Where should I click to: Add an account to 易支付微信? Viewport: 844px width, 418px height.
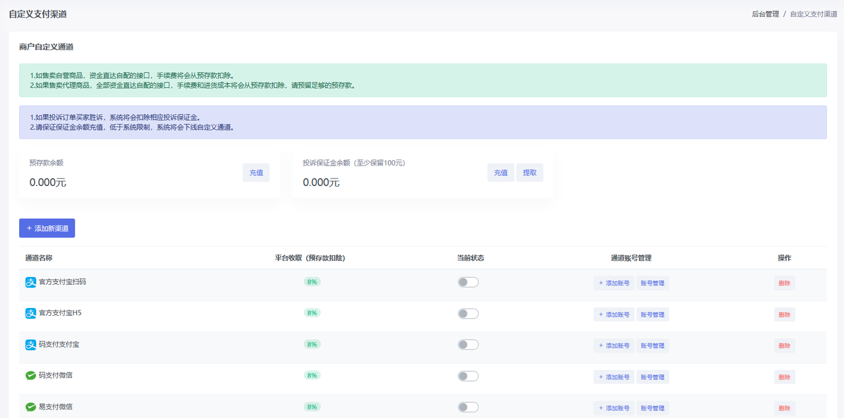pyautogui.click(x=614, y=408)
